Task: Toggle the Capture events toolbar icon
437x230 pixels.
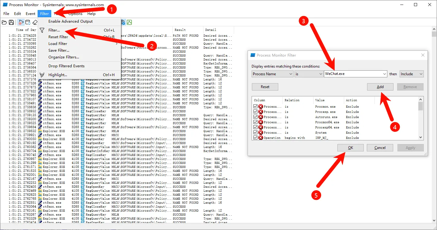Action: coord(21,22)
